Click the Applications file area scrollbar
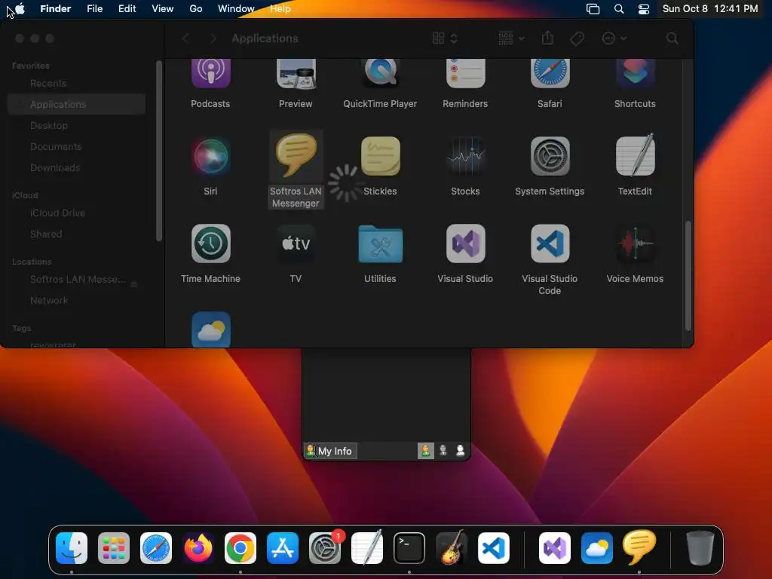772x579 pixels. tap(688, 276)
